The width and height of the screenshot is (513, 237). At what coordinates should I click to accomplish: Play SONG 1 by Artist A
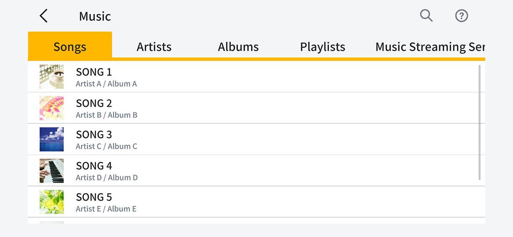(253, 77)
